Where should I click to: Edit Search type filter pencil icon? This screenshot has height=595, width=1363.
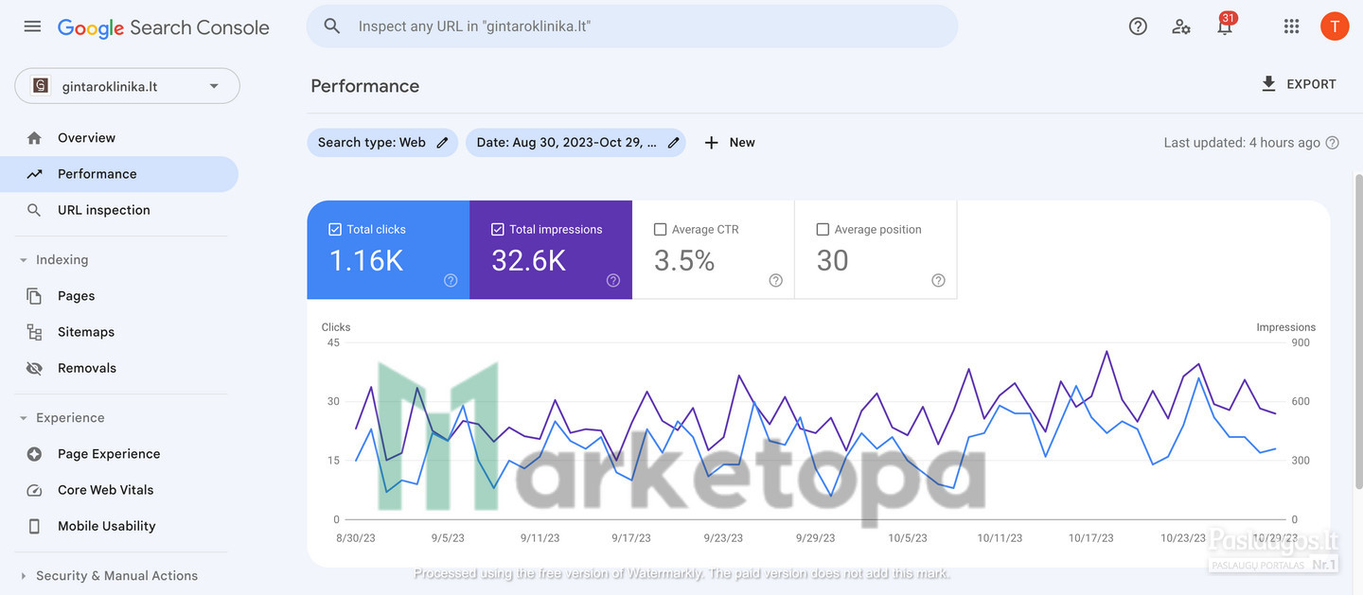tap(442, 143)
